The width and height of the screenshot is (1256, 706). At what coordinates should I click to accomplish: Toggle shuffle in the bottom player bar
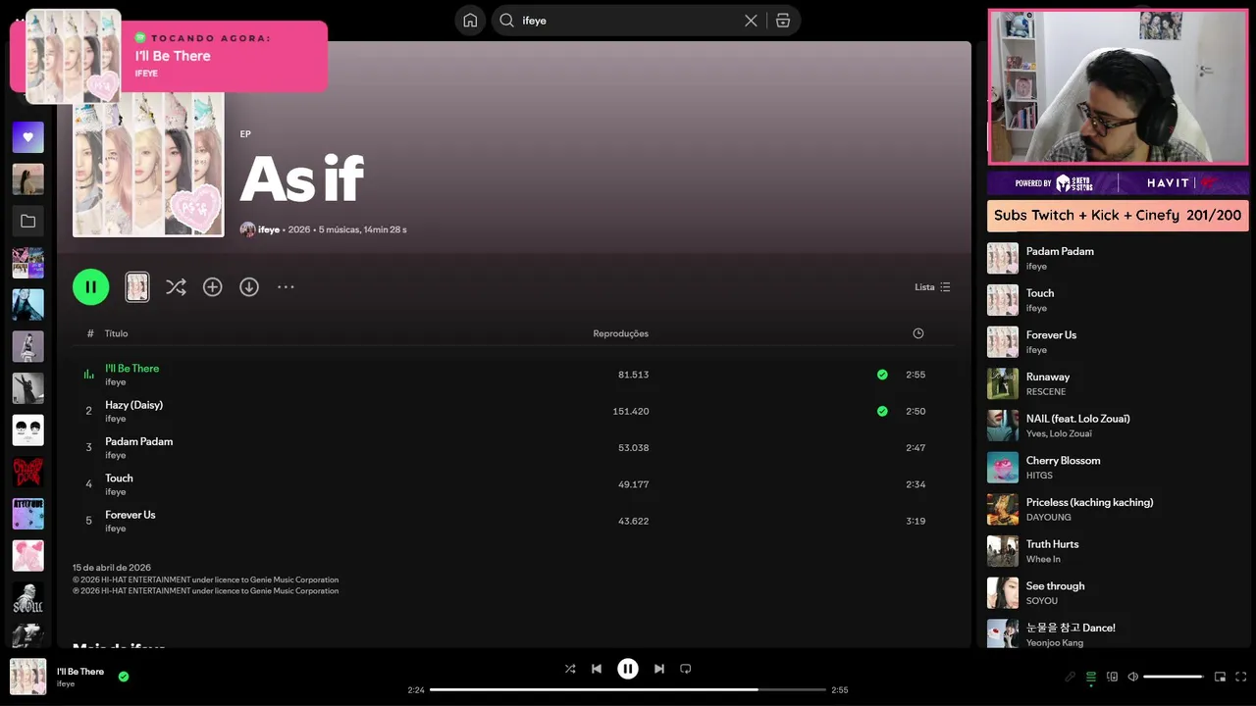point(570,669)
